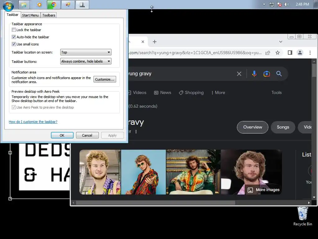318x239 pixels.
Task: Open How do I customize the taskbar link
Action: point(33,122)
